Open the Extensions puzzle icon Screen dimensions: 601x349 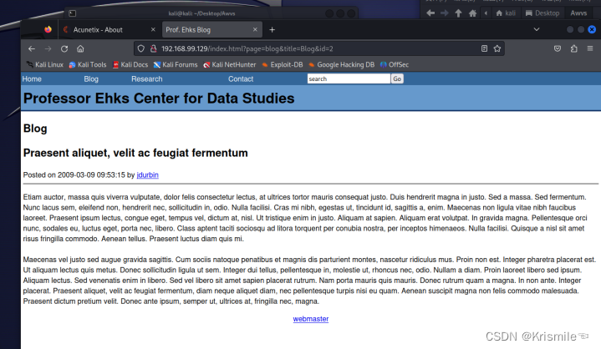pos(573,48)
